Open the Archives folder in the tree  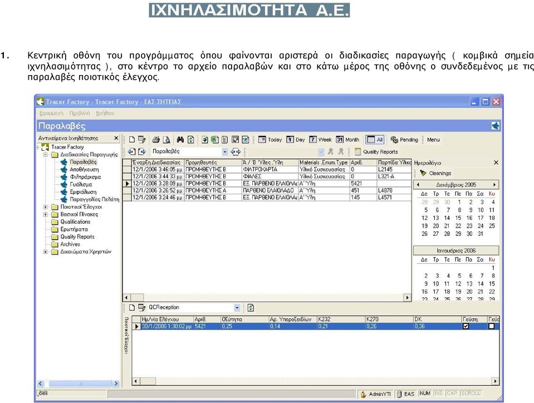(x=70, y=244)
